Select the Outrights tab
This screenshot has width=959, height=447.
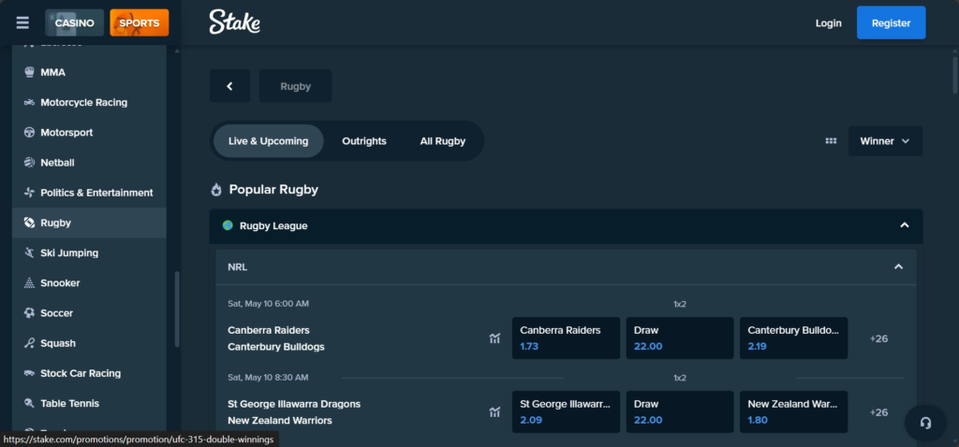point(364,141)
